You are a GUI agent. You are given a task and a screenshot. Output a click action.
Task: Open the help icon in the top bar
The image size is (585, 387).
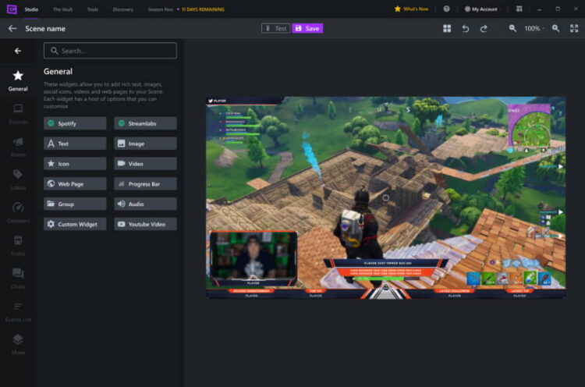446,9
